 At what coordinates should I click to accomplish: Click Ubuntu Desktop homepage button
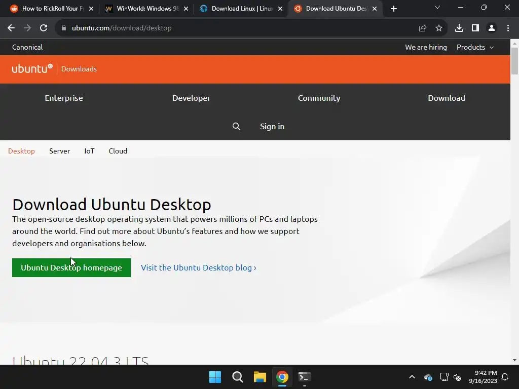pos(71,267)
